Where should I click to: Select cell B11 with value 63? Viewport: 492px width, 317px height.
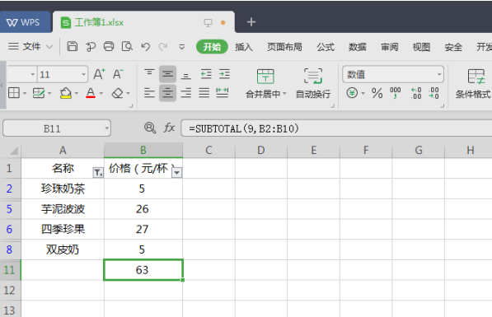(x=143, y=269)
